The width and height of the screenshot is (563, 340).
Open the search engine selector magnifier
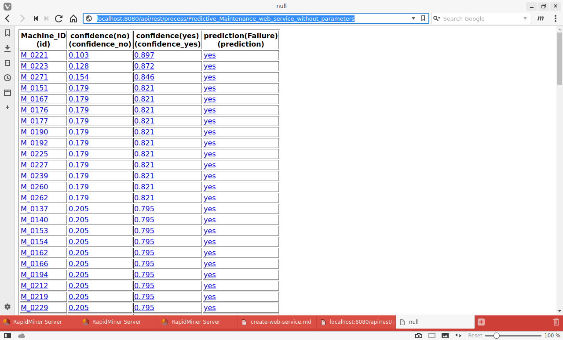click(x=436, y=18)
